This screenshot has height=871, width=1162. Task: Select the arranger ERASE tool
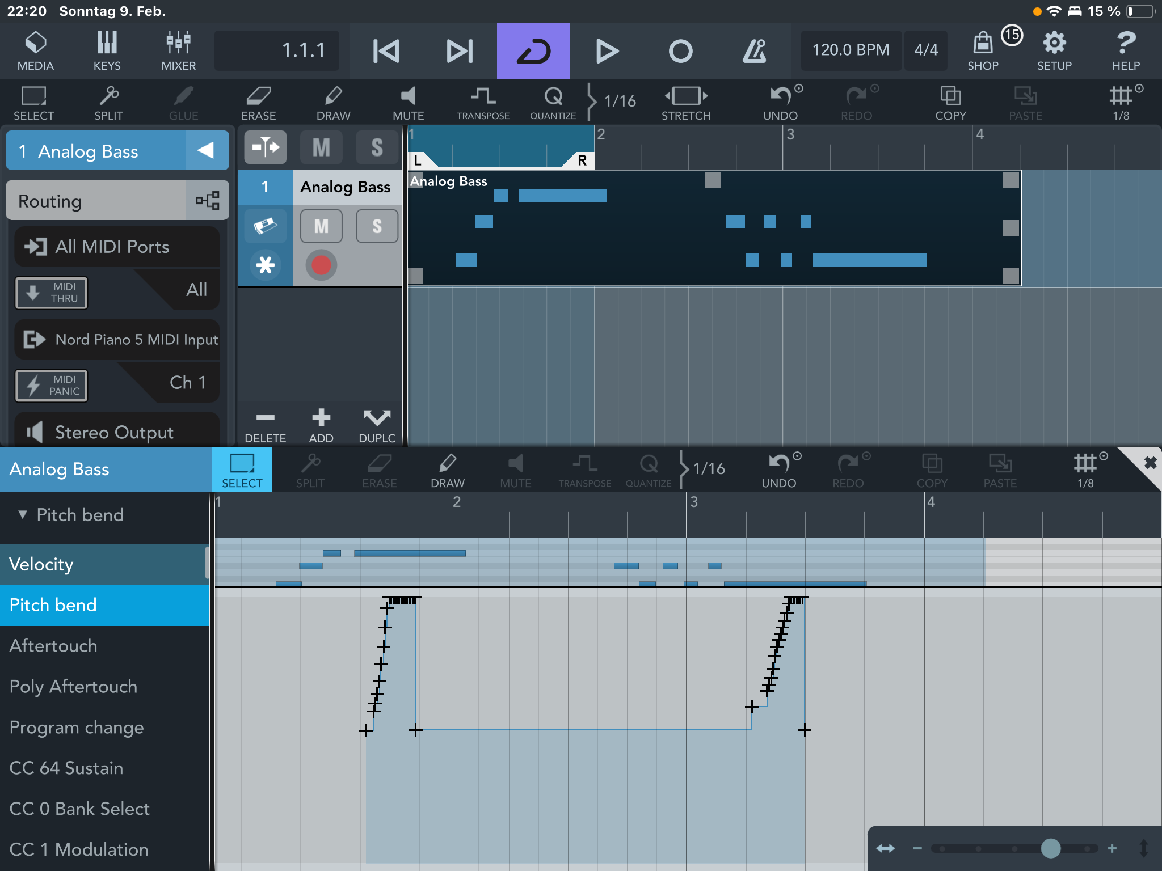coord(258,103)
